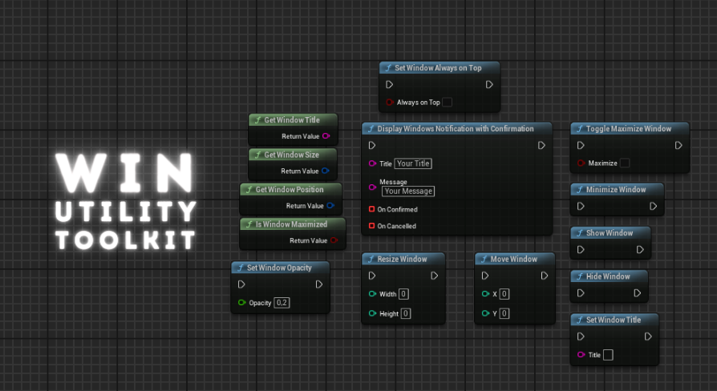
Task: Click Minimize Window output execution pin
Action: (x=653, y=206)
